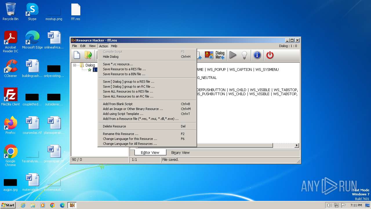Image resolution: width=371 pixels, height=209 pixels.
Task: Click the Windows Start button
Action: point(8,205)
